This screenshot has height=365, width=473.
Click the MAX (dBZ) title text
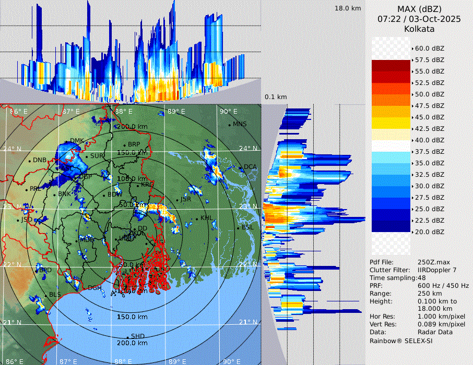(x=419, y=9)
